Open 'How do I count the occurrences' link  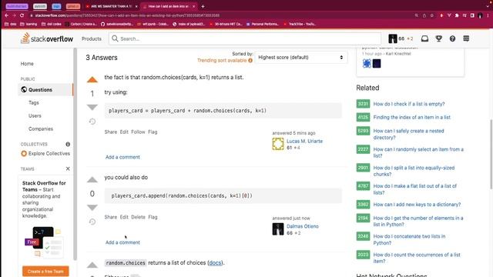(417, 258)
